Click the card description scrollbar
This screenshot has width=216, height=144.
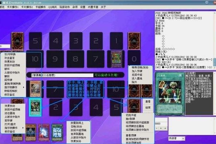click(214, 93)
